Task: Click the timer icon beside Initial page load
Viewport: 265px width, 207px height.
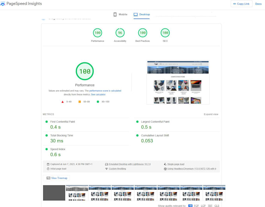Action: click(x=48, y=169)
